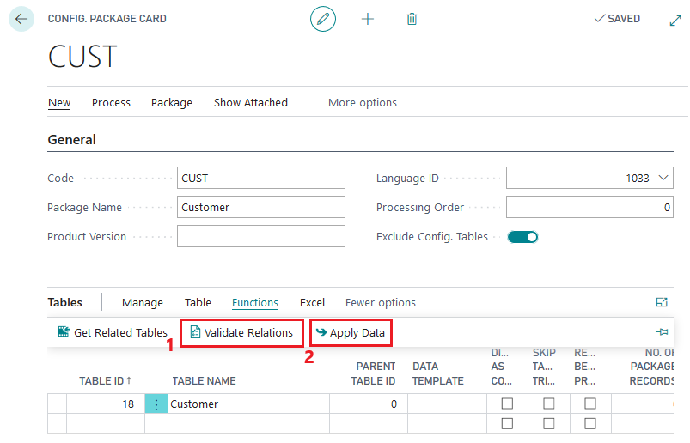Check Skip Table Triggers for Customer row
The image size is (690, 443).
click(x=549, y=404)
